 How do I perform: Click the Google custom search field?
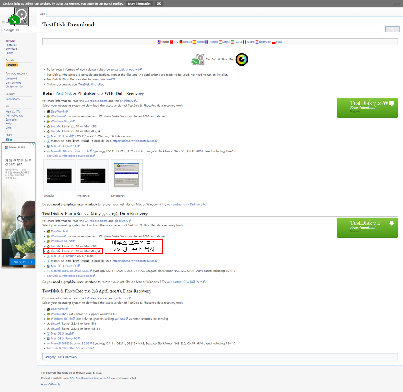pyautogui.click(x=192, y=30)
